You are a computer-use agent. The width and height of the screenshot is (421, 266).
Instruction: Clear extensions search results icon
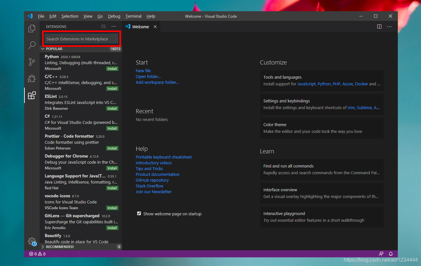tap(103, 27)
